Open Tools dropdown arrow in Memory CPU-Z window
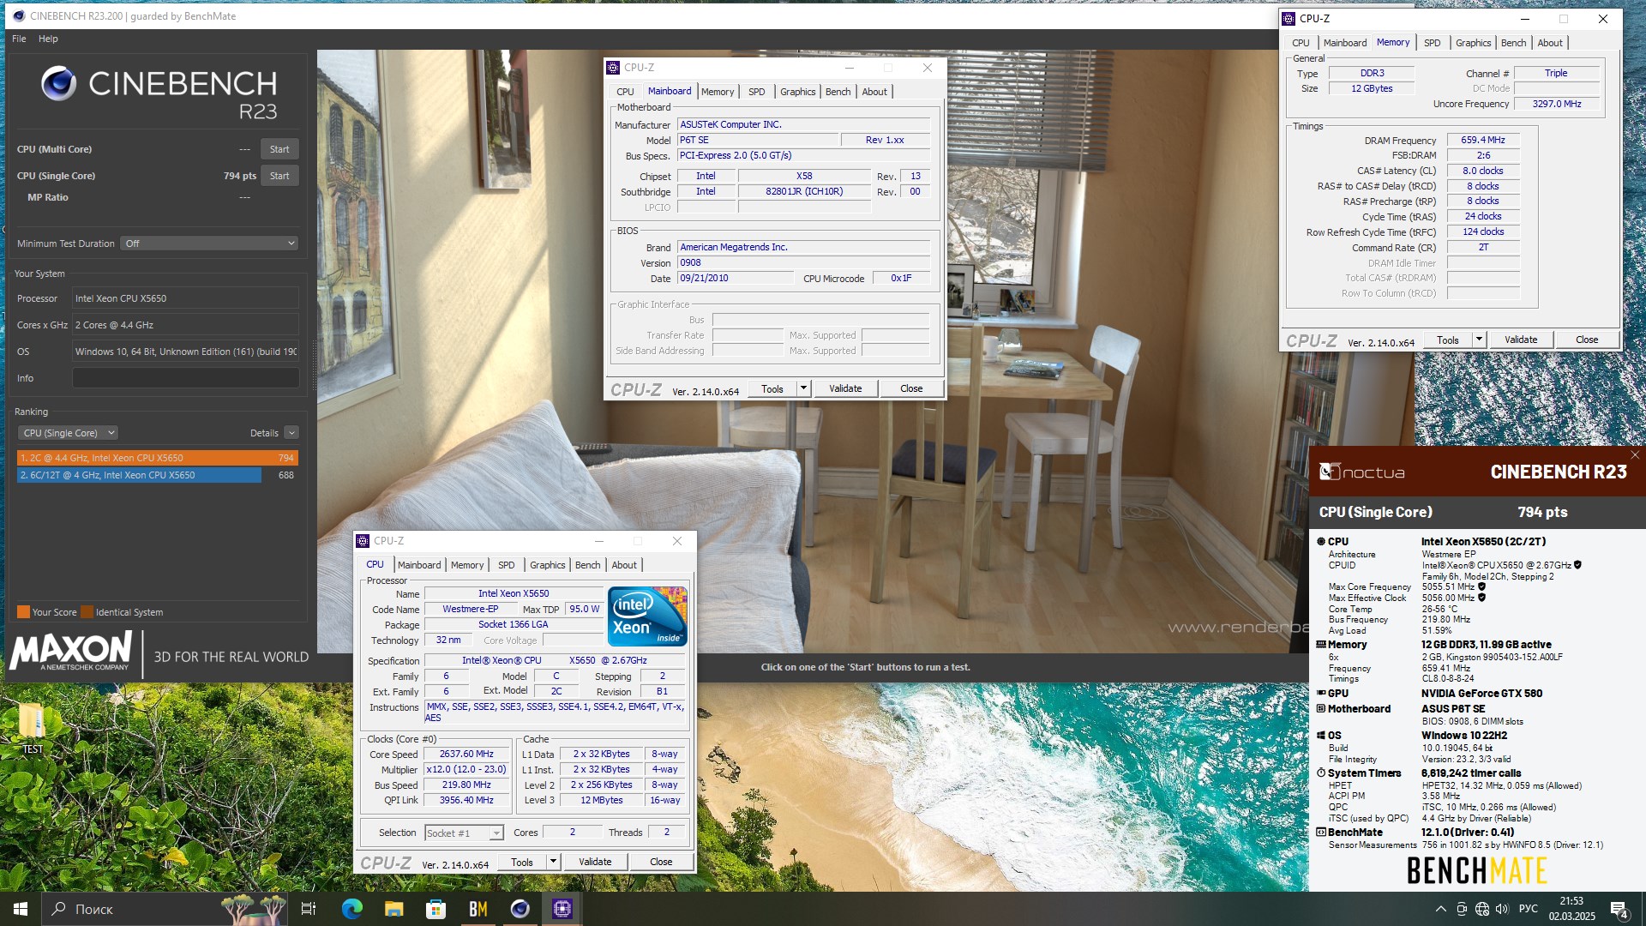This screenshot has height=926, width=1646. tap(1479, 340)
